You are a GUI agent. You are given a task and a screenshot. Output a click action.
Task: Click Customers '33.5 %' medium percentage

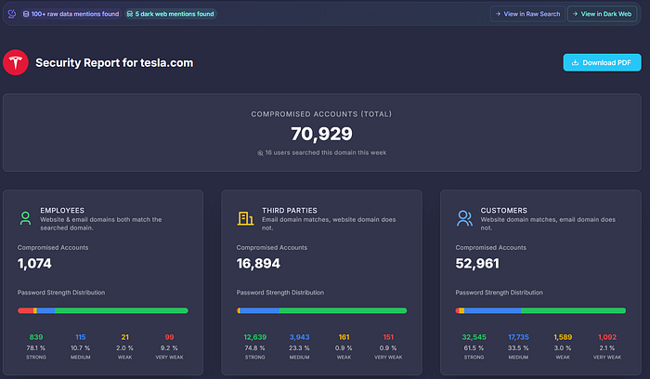tap(518, 348)
